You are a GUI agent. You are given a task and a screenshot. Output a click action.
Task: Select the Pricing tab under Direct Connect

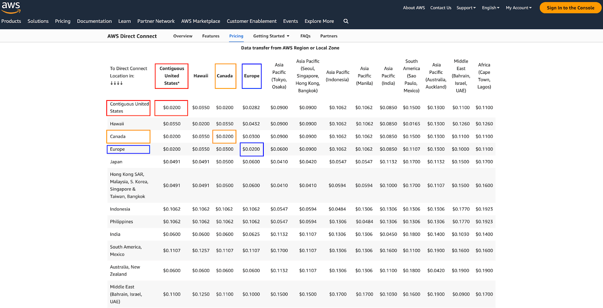[236, 36]
